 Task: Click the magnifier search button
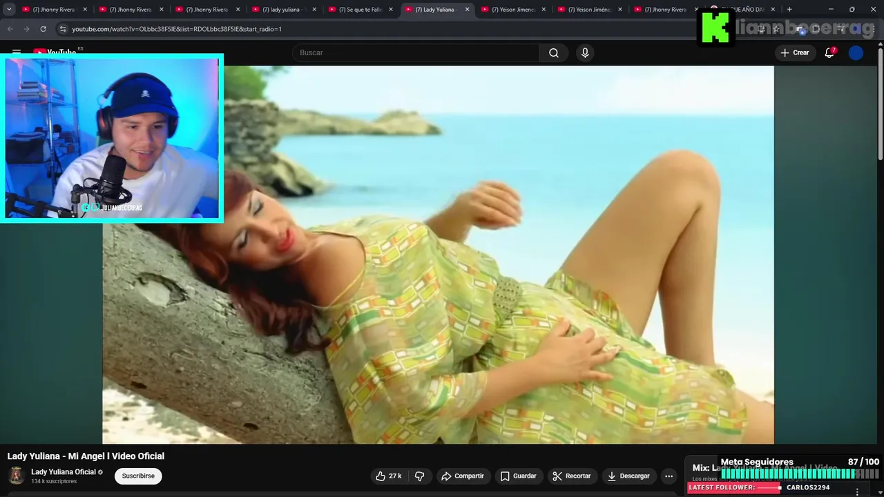(x=554, y=52)
